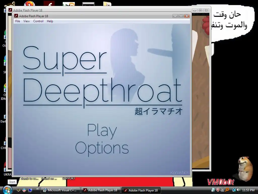The width and height of the screenshot is (258, 194).
Task: Switch to the second Adobe Flash Player taskbar button
Action: [x=141, y=190]
